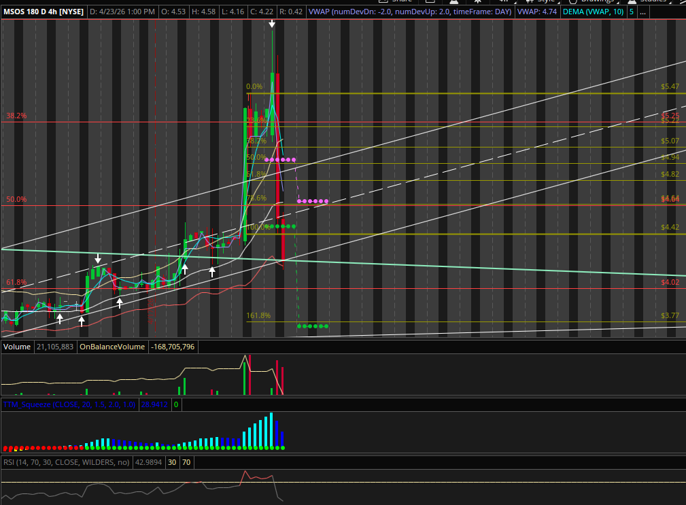
Task: Click the RSI oversold level 30
Action: tap(173, 462)
